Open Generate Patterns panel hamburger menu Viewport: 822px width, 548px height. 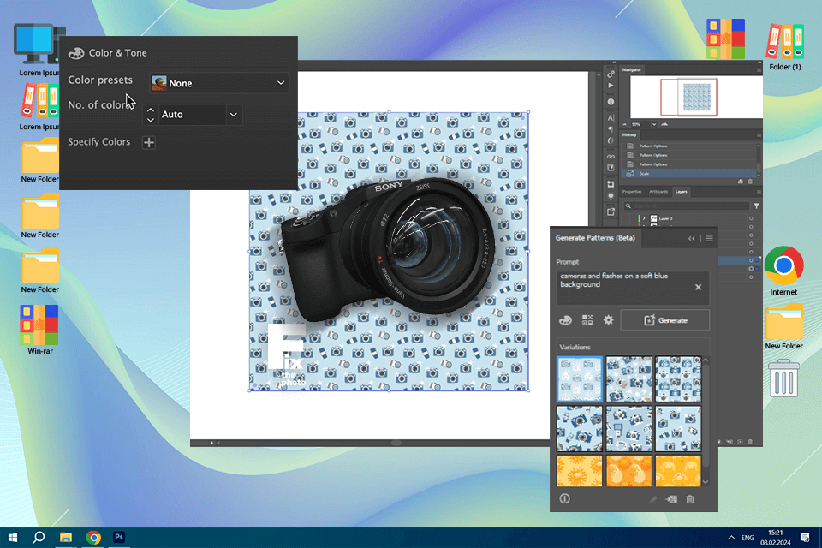pyautogui.click(x=709, y=239)
